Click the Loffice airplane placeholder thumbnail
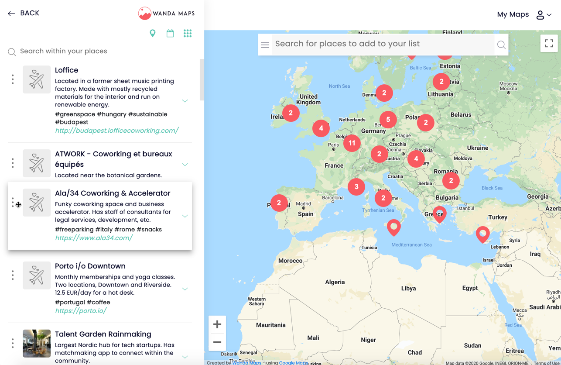561x365 pixels. (37, 79)
